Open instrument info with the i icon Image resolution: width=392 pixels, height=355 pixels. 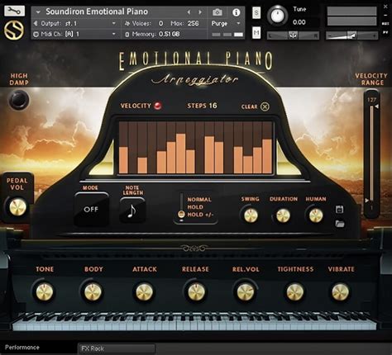(236, 12)
